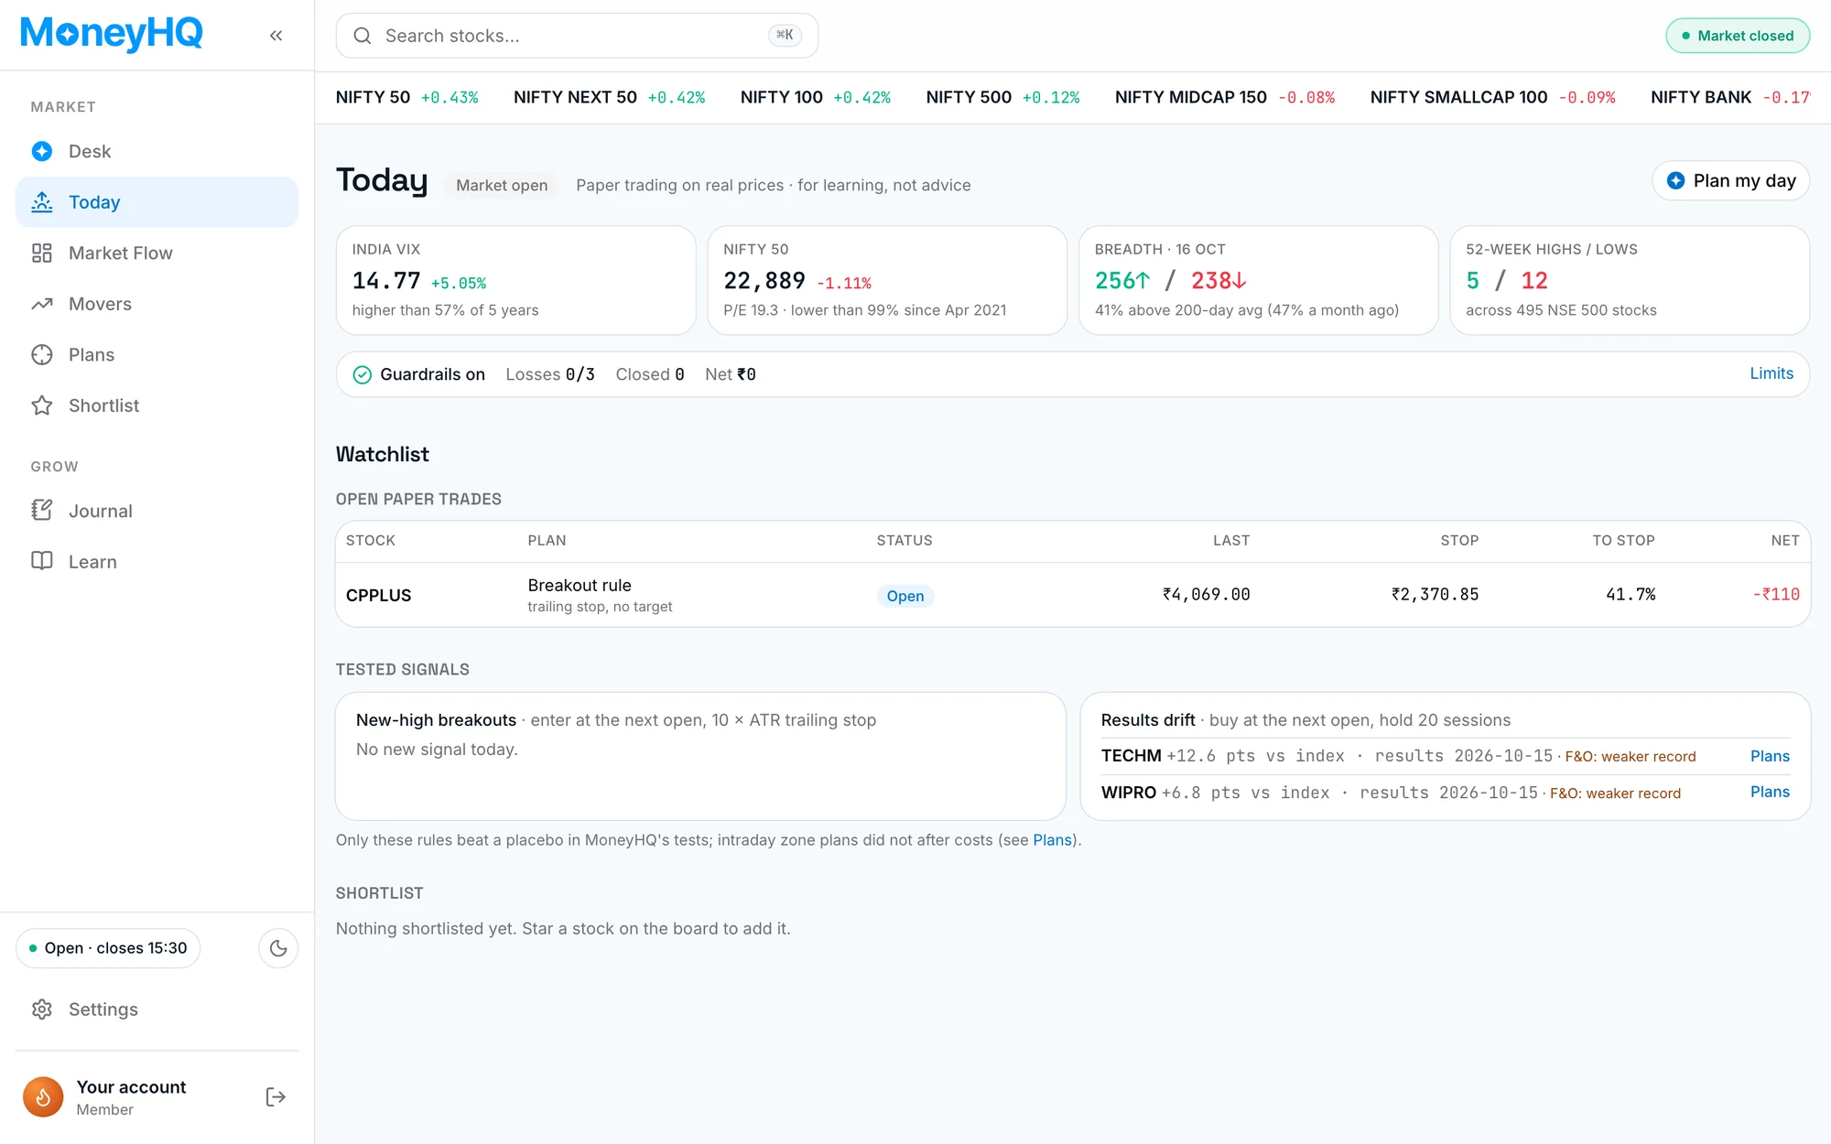Click NIFTY 500 in the ticker
The height and width of the screenshot is (1144, 1831).
pyautogui.click(x=1002, y=98)
